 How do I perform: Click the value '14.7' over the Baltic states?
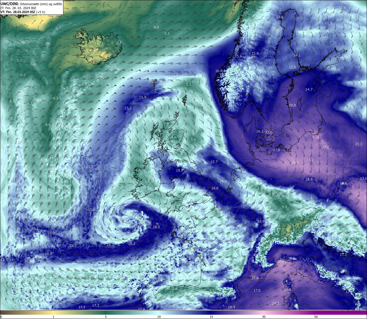pos(309,90)
